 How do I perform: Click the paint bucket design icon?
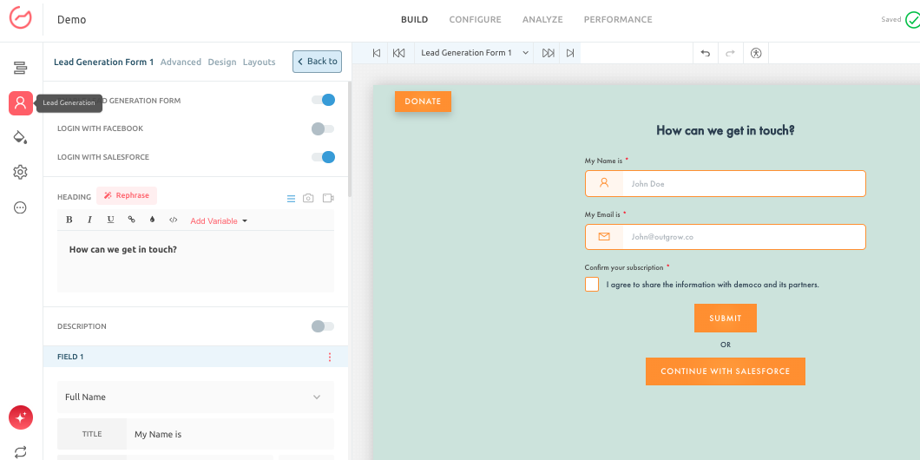(21, 137)
